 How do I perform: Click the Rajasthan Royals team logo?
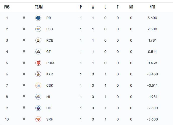[x=38, y=18]
